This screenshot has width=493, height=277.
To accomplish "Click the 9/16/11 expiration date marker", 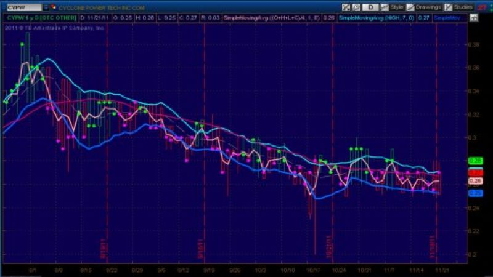I will tap(201, 248).
